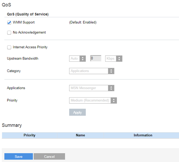
Task: Click the Priority column header in Summary
Action: (30, 135)
